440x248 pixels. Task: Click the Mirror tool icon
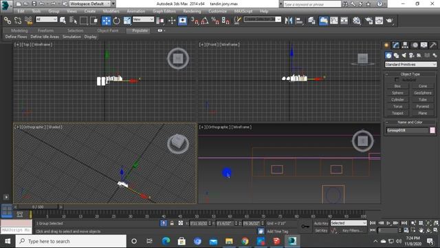tap(289, 21)
